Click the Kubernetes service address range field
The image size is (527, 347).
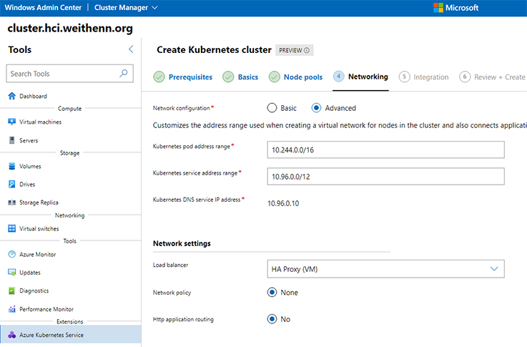[386, 176]
